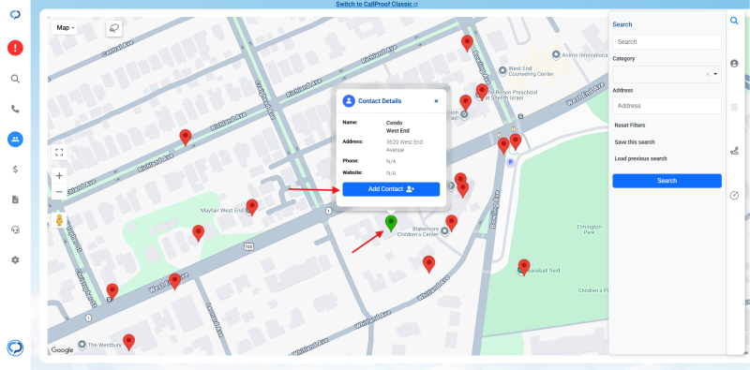Click the Address input field
This screenshot has width=750, height=370.
point(667,106)
